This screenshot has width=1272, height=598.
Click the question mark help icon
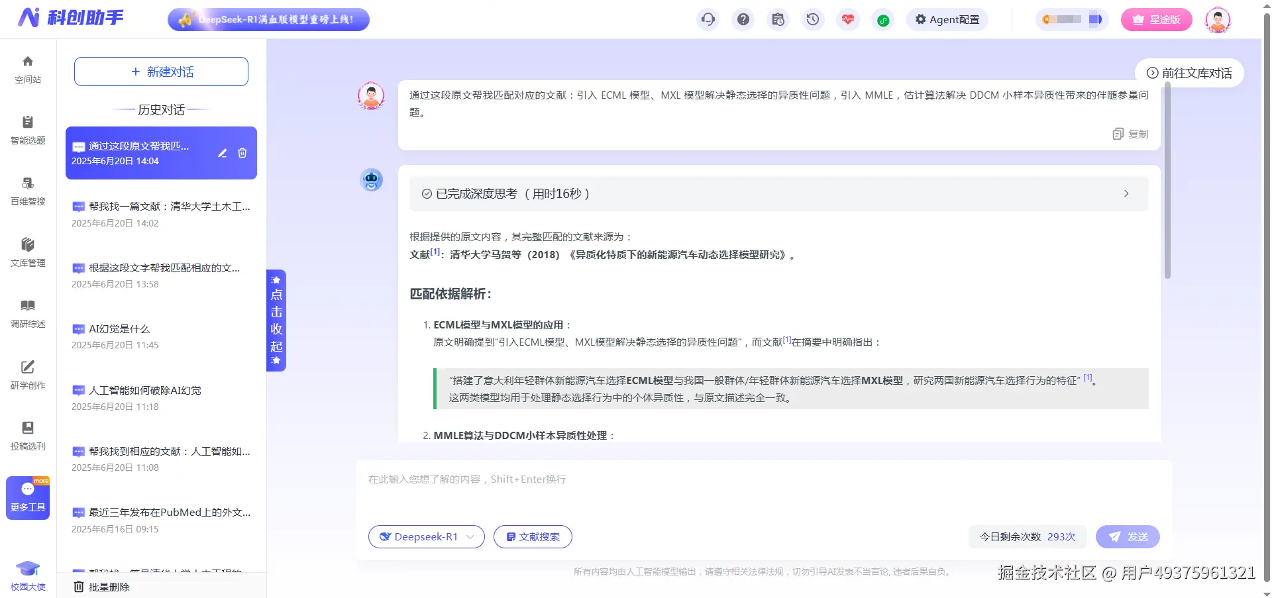(x=743, y=19)
